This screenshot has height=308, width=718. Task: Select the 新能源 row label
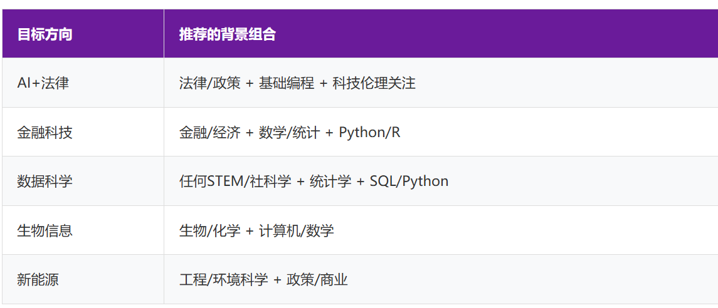pyautogui.click(x=38, y=279)
